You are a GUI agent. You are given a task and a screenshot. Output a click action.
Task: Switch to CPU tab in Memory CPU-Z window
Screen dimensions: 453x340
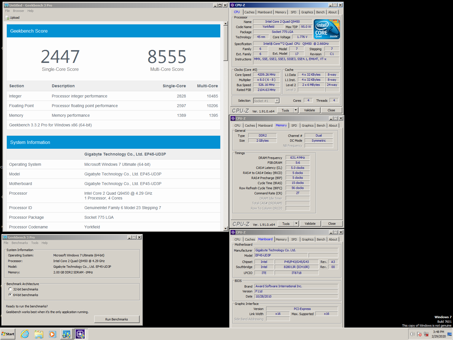(x=237, y=126)
